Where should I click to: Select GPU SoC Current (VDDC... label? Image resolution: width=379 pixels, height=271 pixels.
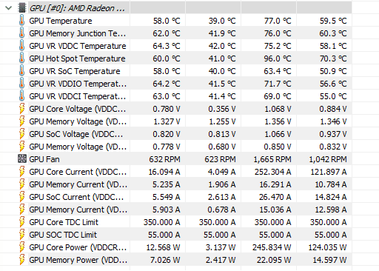pyautogui.click(x=76, y=197)
